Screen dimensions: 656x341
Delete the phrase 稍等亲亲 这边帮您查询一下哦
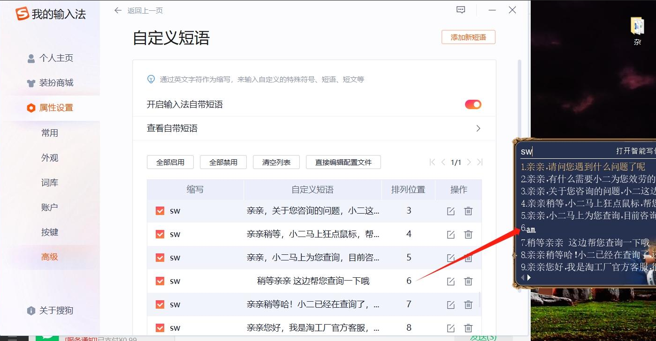[468, 281]
